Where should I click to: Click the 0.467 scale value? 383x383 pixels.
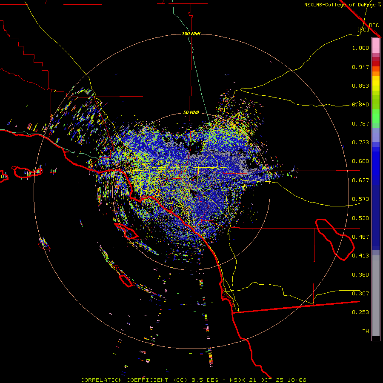(360, 237)
